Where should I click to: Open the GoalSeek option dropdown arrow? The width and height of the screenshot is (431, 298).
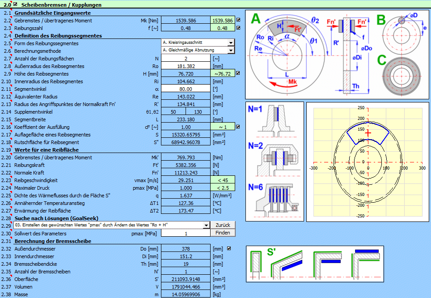[207, 226]
